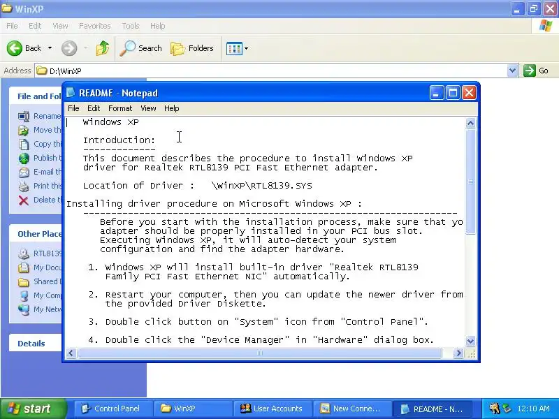Open the RTL8139 drive icon in Other Places
This screenshot has height=419, width=559.
(x=24, y=253)
